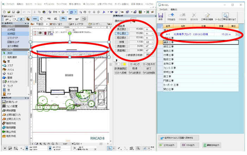Open 編集(E) menu in 拾い出し window
This screenshot has width=247, height=155.
coord(174,9)
